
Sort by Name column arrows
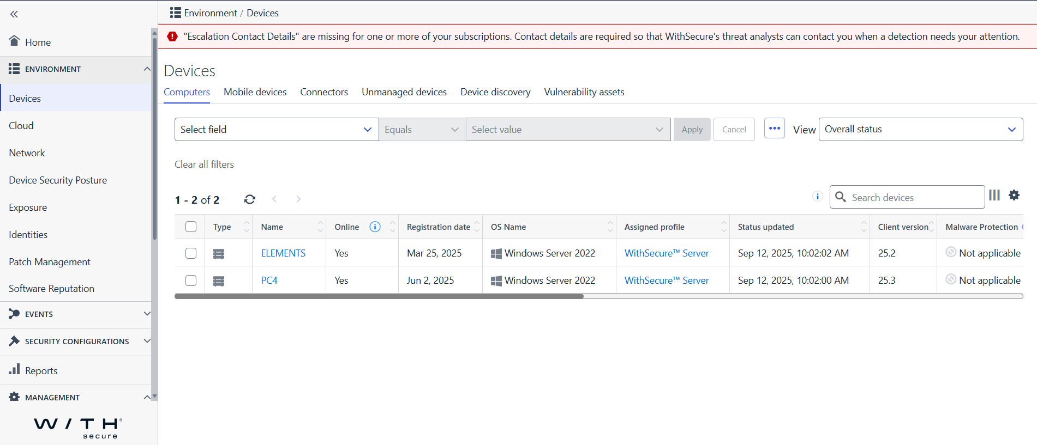click(x=320, y=227)
